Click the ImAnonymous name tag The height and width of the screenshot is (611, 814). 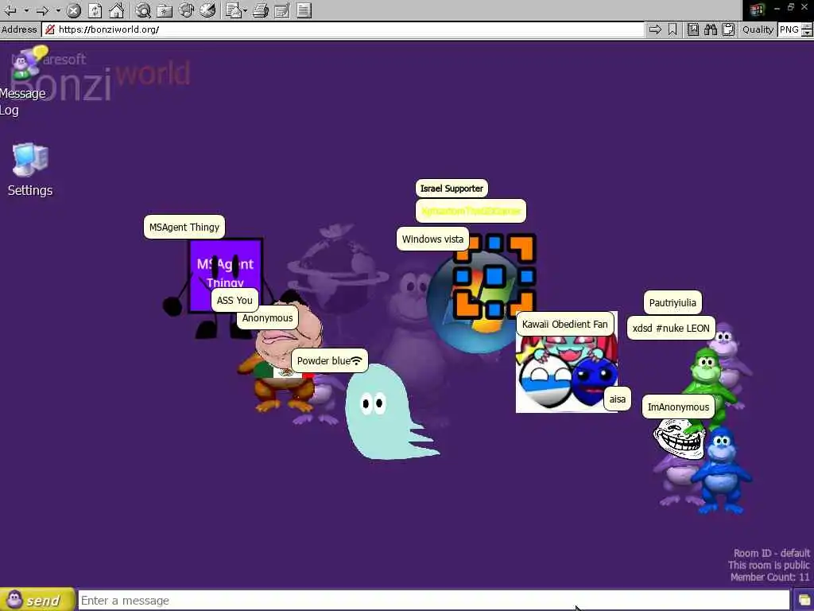click(679, 407)
